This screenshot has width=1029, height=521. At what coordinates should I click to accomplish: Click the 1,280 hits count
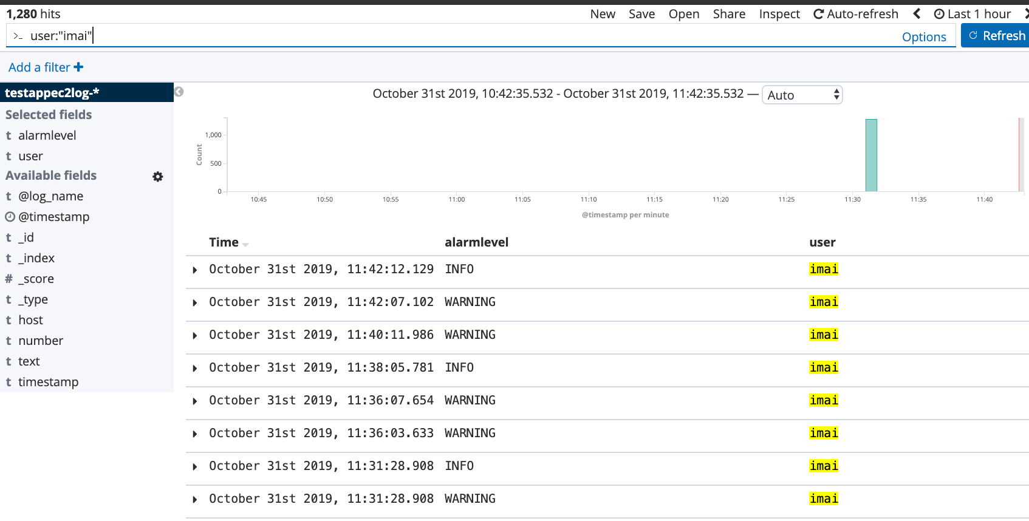click(33, 14)
